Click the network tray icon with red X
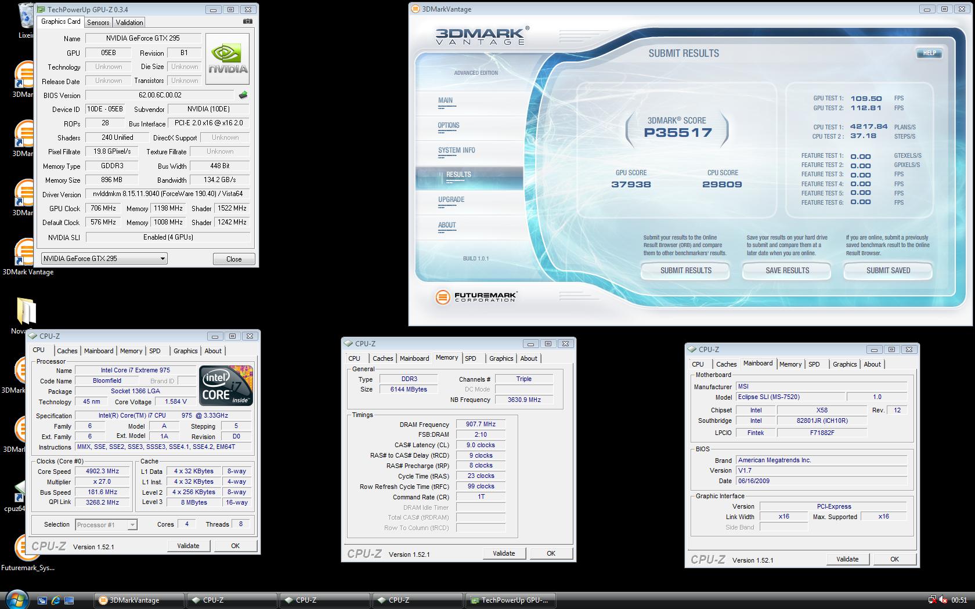This screenshot has width=975, height=609. (x=932, y=600)
